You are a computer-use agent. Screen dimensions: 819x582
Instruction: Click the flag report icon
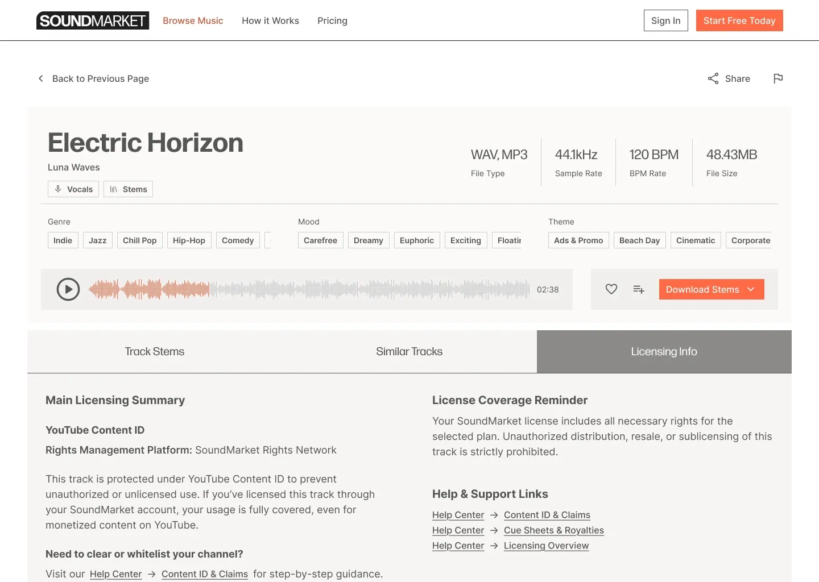[x=778, y=78]
